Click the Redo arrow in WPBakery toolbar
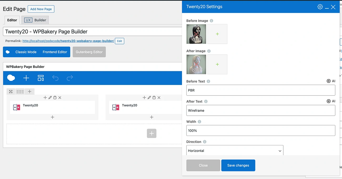 point(70,78)
